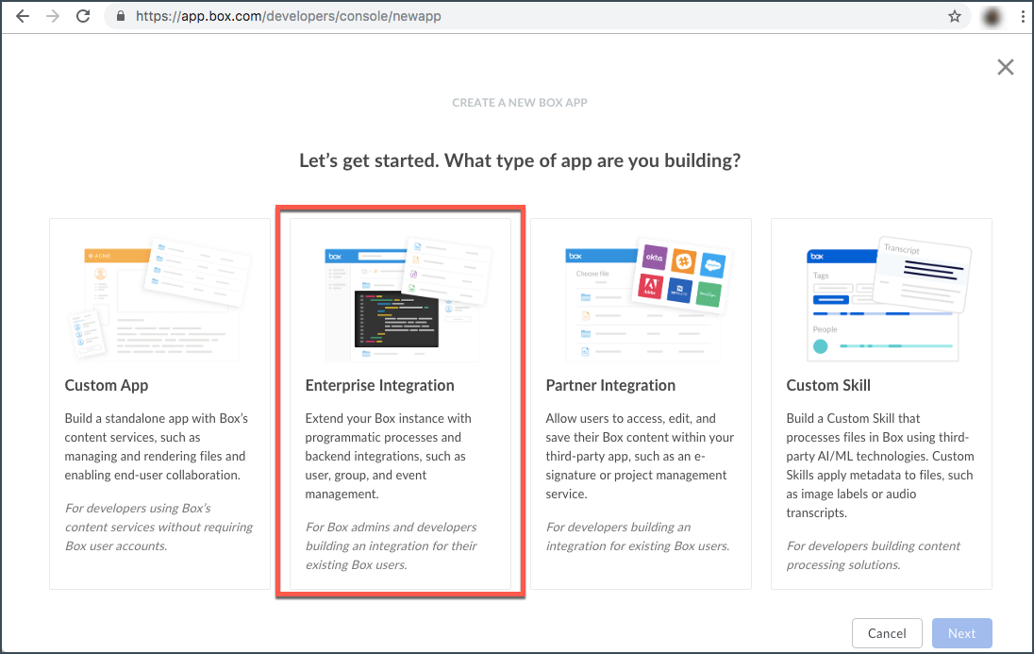Click the address bar URL
The height and width of the screenshot is (654, 1034).
pos(288,16)
